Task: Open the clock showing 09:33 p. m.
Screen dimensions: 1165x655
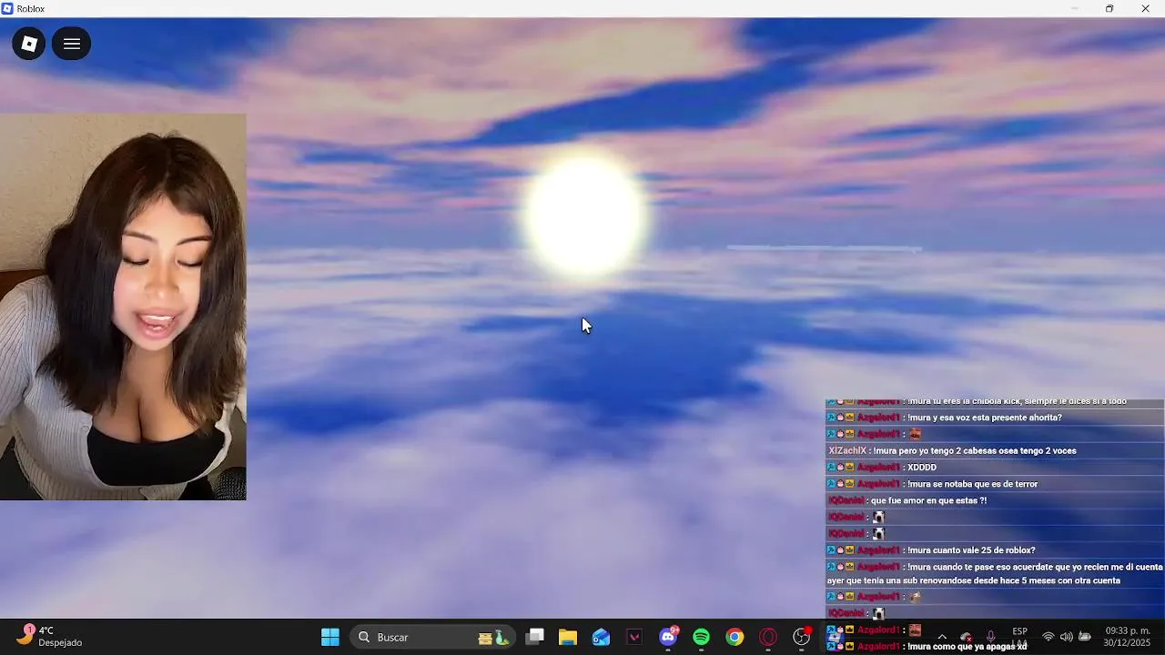Action: pos(1128,637)
